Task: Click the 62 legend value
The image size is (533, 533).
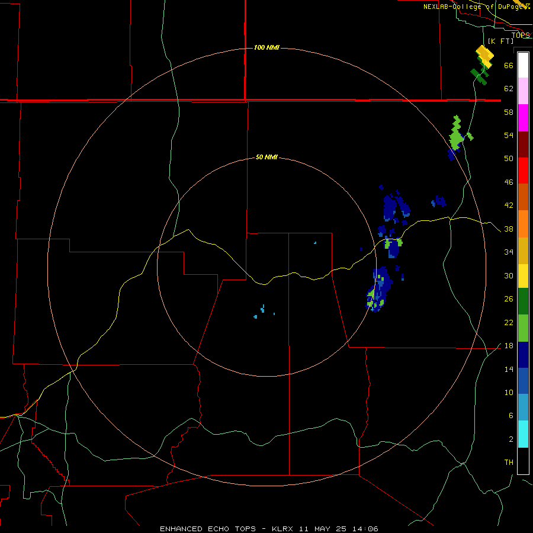Action: click(509, 88)
